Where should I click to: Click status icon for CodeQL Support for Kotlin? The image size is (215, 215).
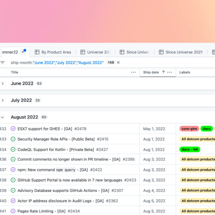pyautogui.click(x=13, y=149)
